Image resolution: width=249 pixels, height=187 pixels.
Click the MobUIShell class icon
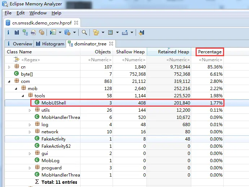coord(37,102)
